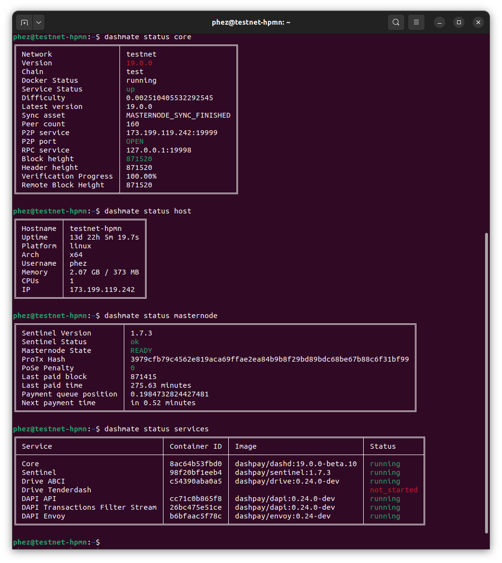Click the window title phez@testnet-hpmn
Image resolution: width=502 pixels, height=563 pixels.
pos(251,22)
